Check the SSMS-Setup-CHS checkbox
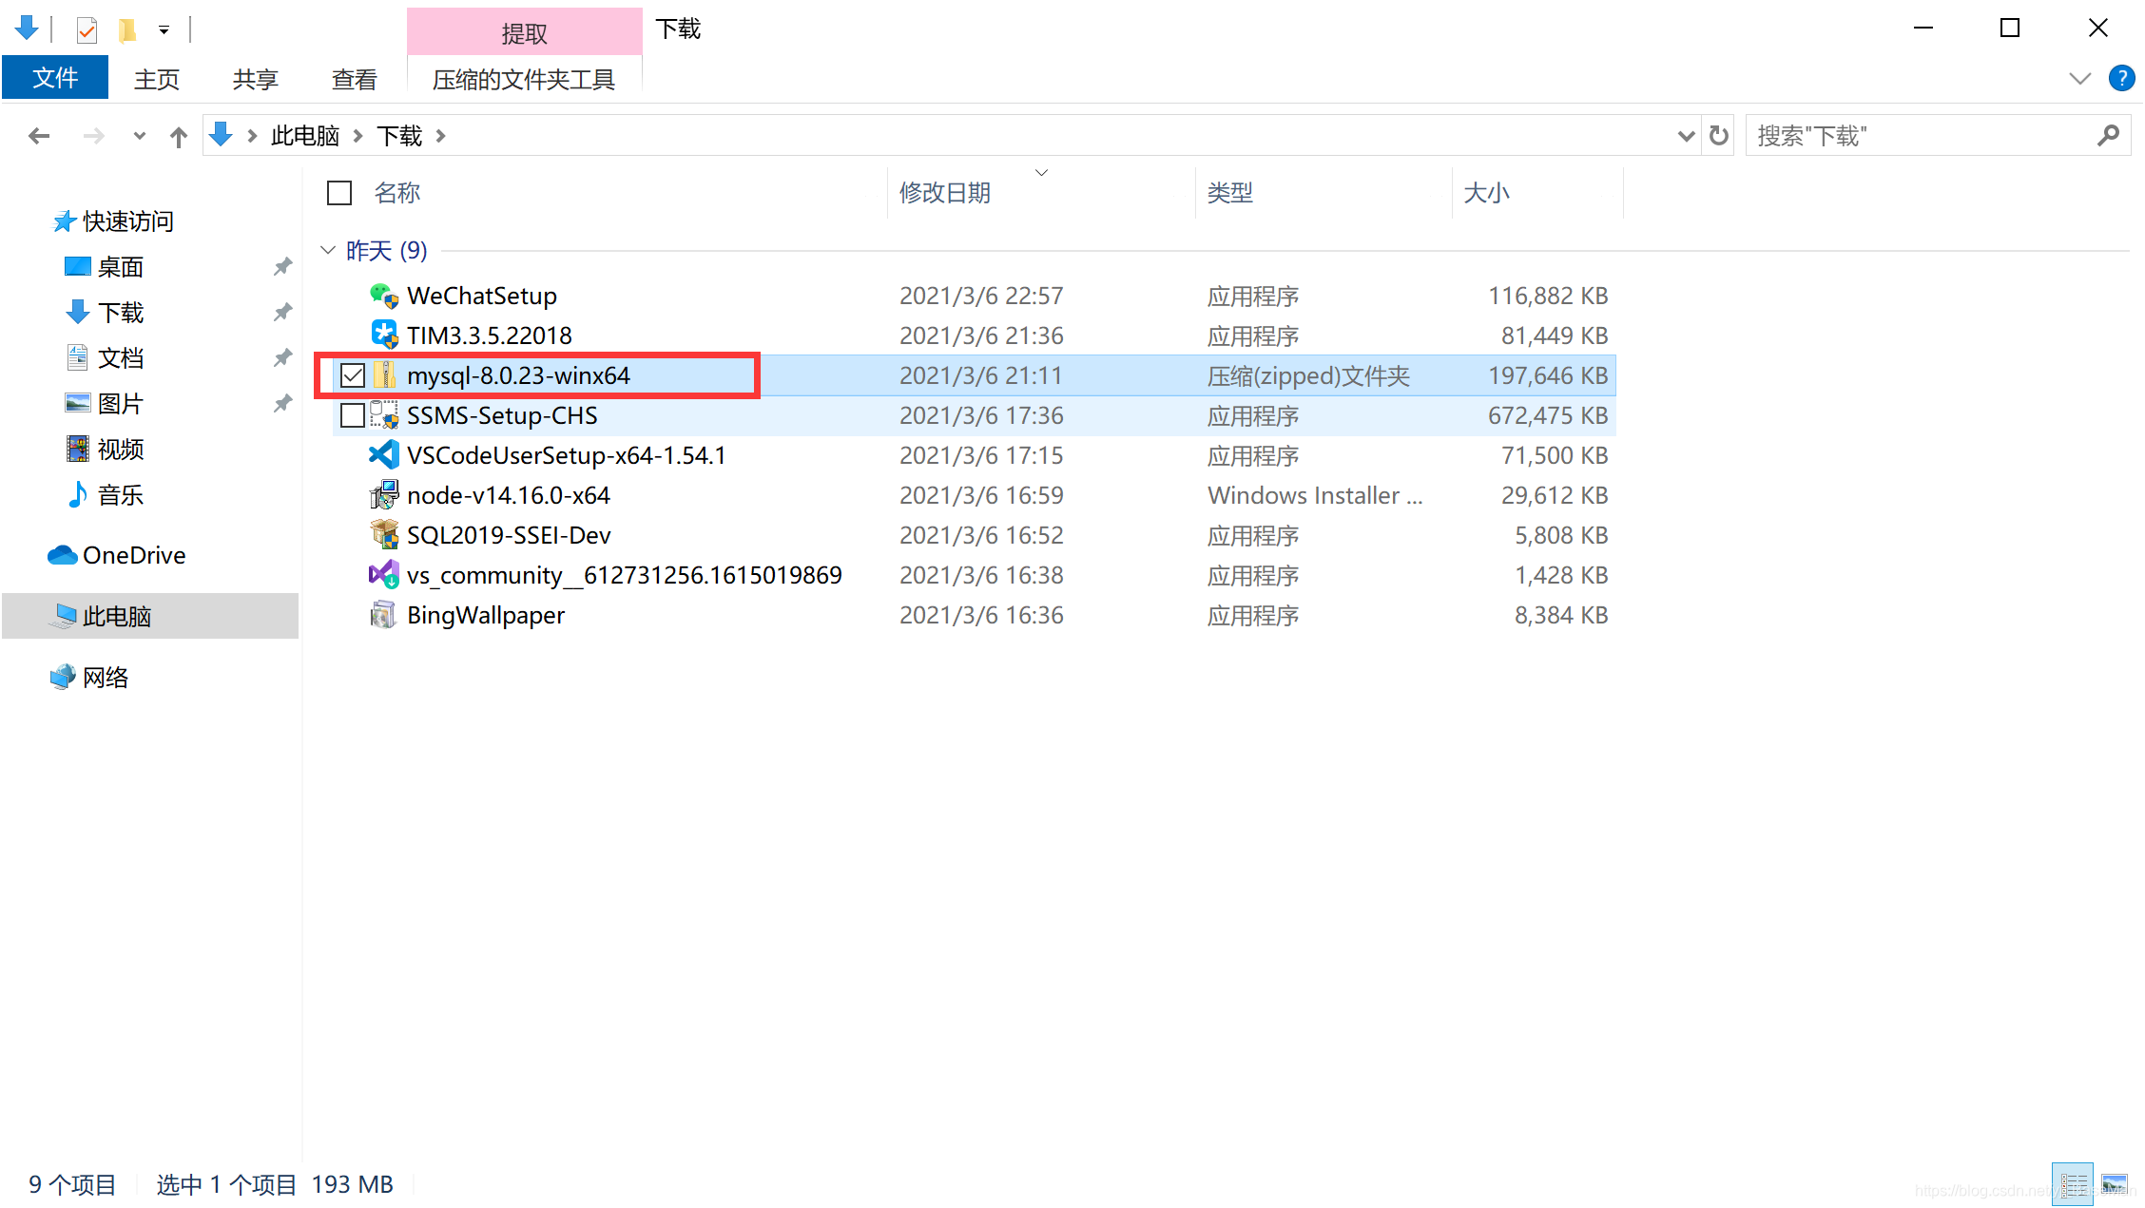Viewport: 2145px width, 1208px height. point(353,415)
